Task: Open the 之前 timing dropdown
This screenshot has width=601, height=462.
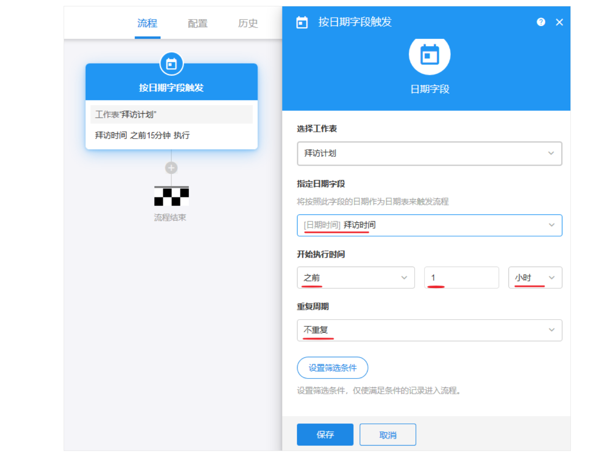Action: click(x=355, y=278)
